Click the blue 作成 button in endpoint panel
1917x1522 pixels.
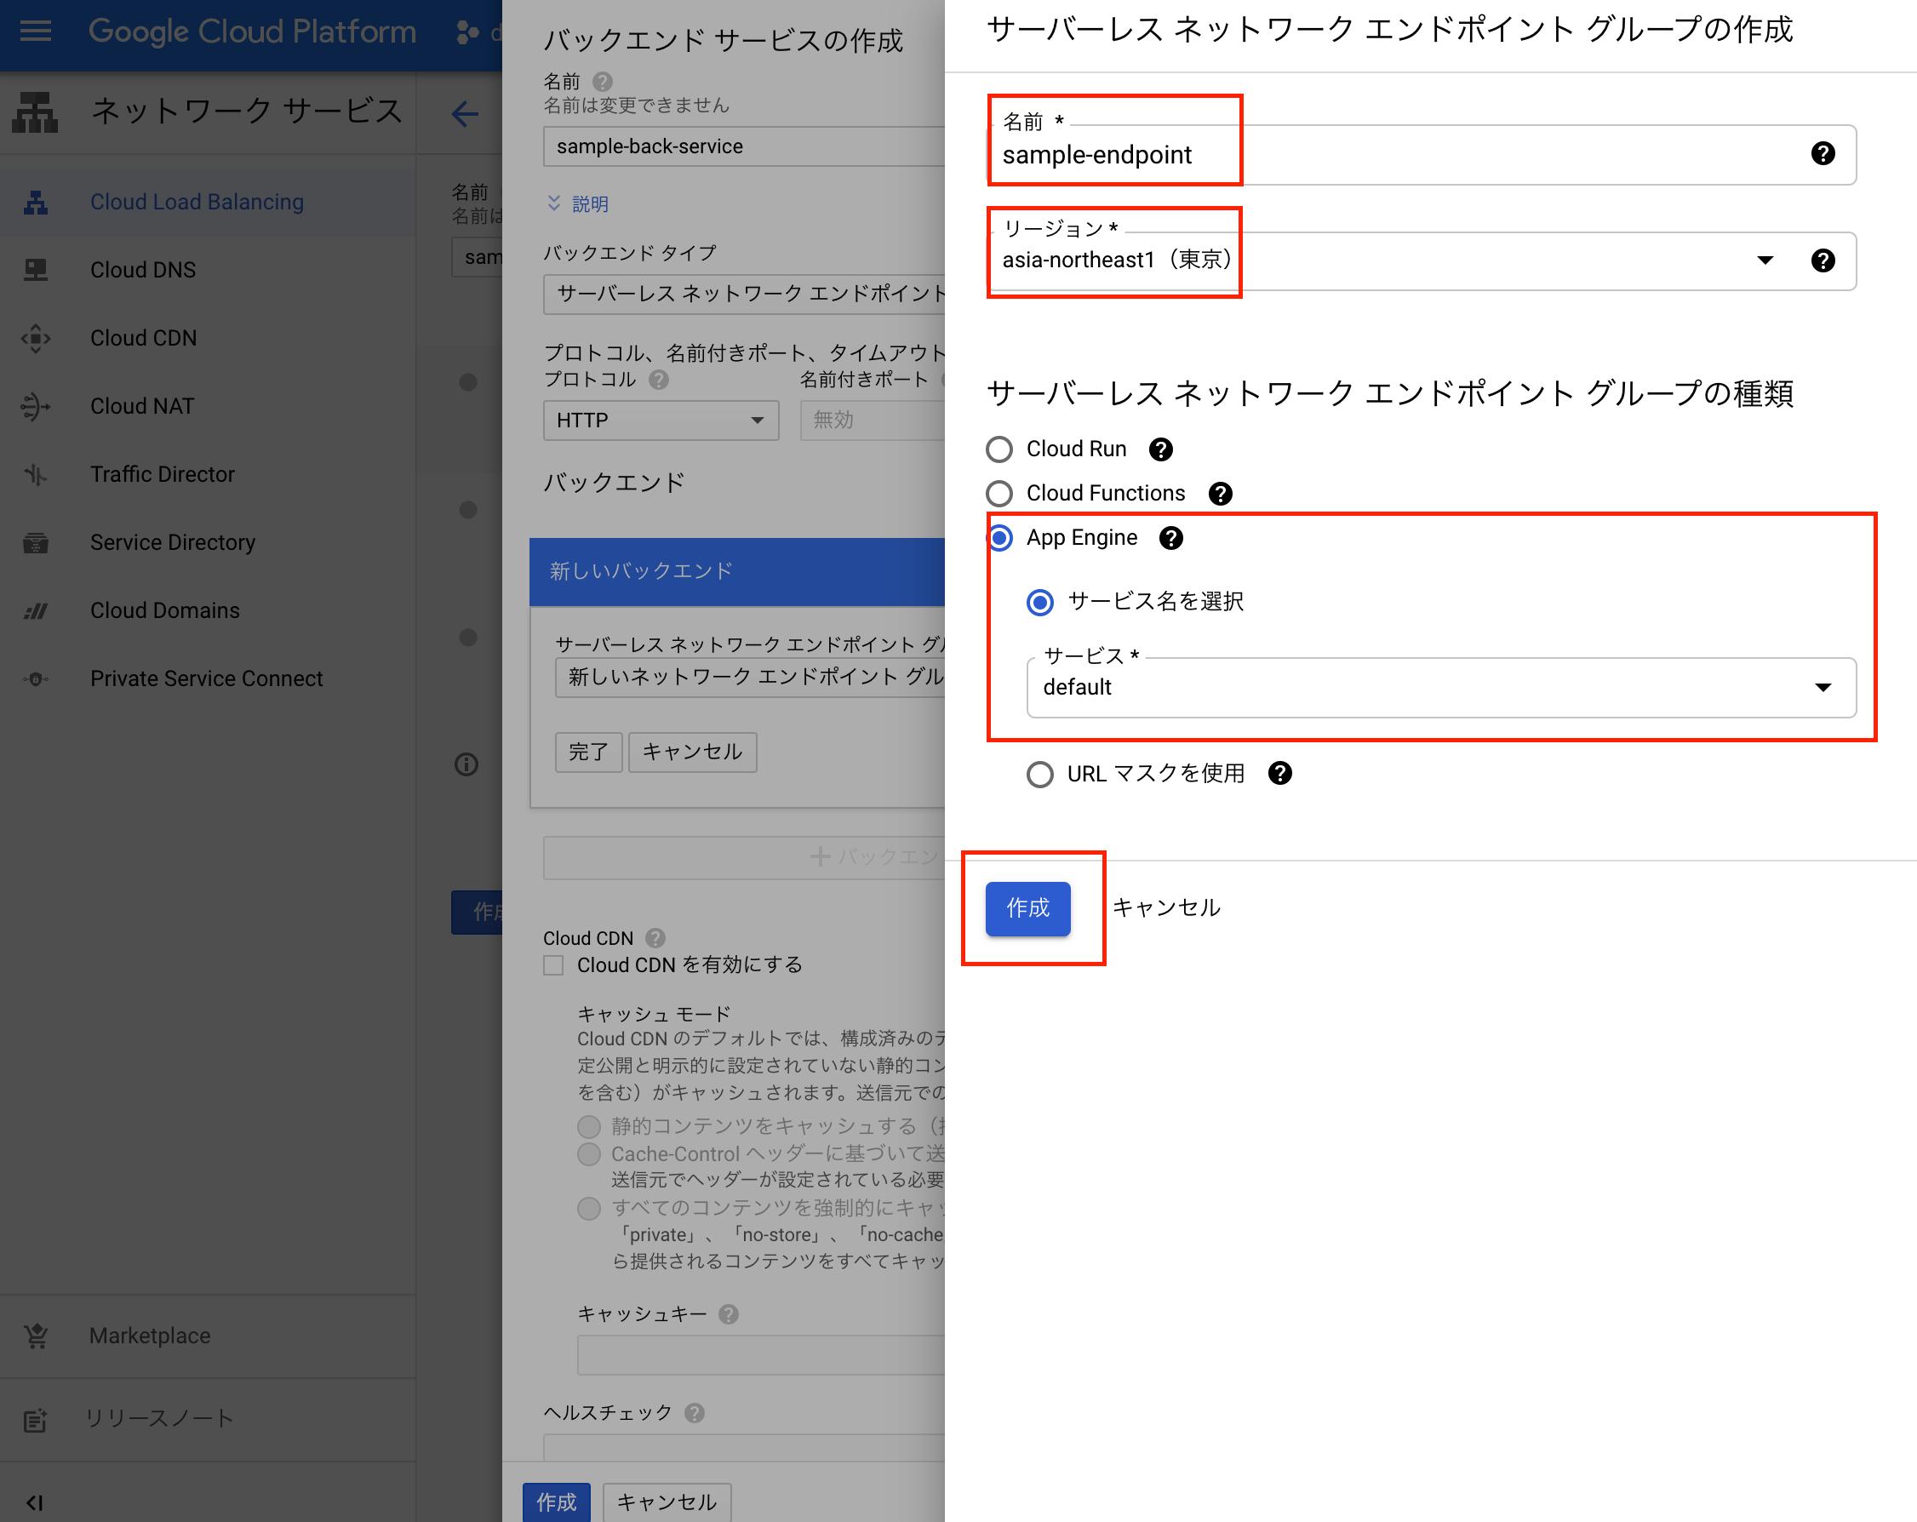point(1027,908)
